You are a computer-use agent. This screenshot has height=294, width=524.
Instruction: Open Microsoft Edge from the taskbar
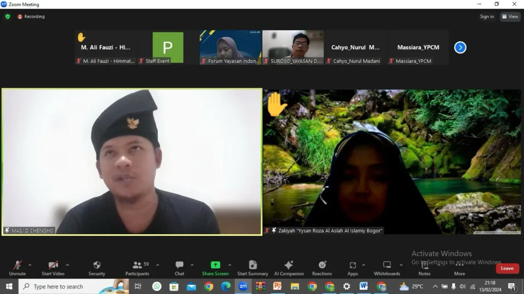[x=226, y=286]
